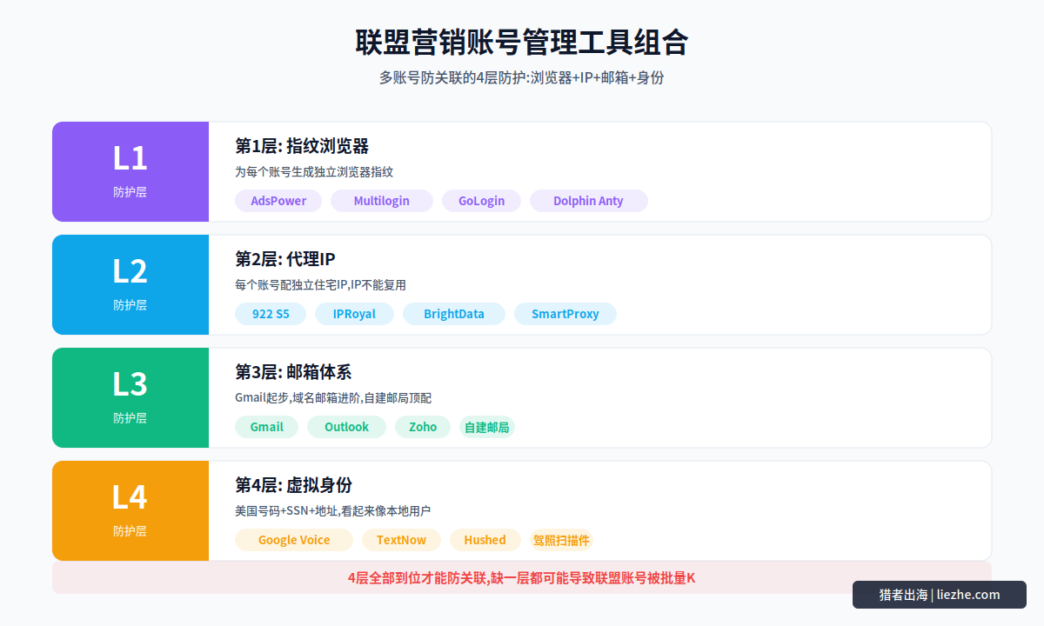Click the heading 第1层: 指纹浏览器

pyautogui.click(x=302, y=146)
